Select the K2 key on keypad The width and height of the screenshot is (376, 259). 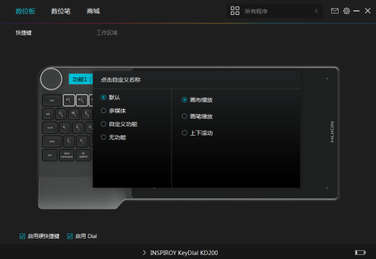81,100
